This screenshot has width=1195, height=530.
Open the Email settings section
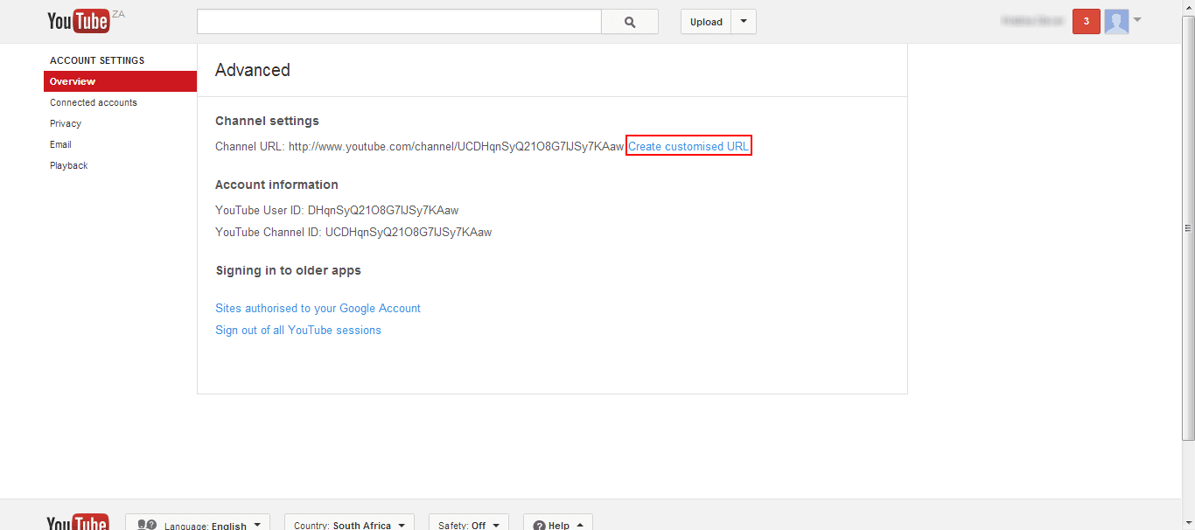[60, 144]
